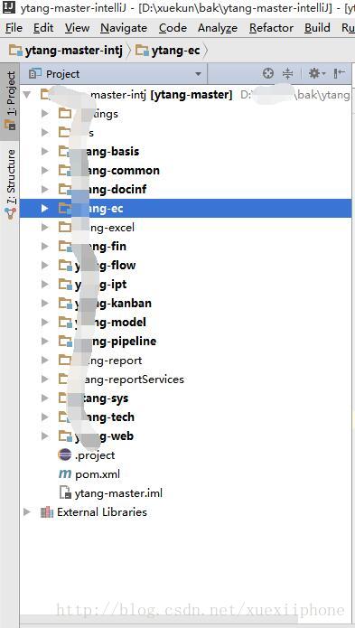This screenshot has width=355, height=628.
Task: Expand the ytang-tech module
Action: (x=45, y=417)
